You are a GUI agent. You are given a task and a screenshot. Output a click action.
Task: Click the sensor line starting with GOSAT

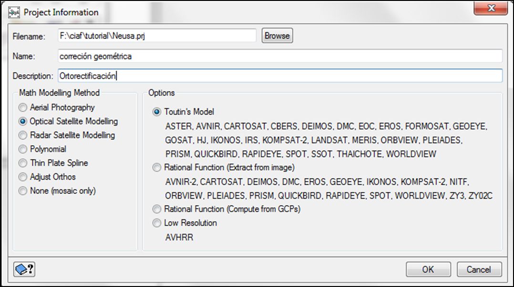(314, 140)
